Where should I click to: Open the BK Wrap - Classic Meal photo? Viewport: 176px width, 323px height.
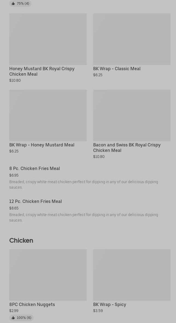coord(132,39)
